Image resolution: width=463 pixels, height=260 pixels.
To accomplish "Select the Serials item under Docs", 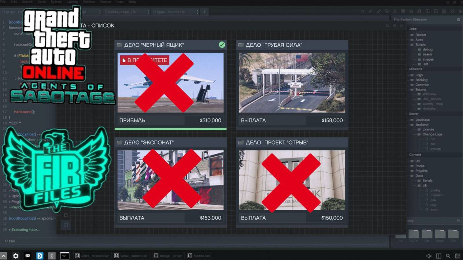I will (x=427, y=181).
